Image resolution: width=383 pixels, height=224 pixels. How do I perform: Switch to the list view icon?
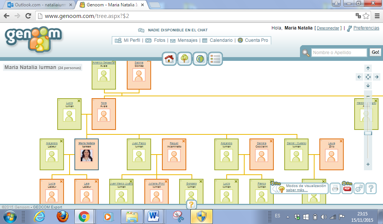(x=215, y=59)
